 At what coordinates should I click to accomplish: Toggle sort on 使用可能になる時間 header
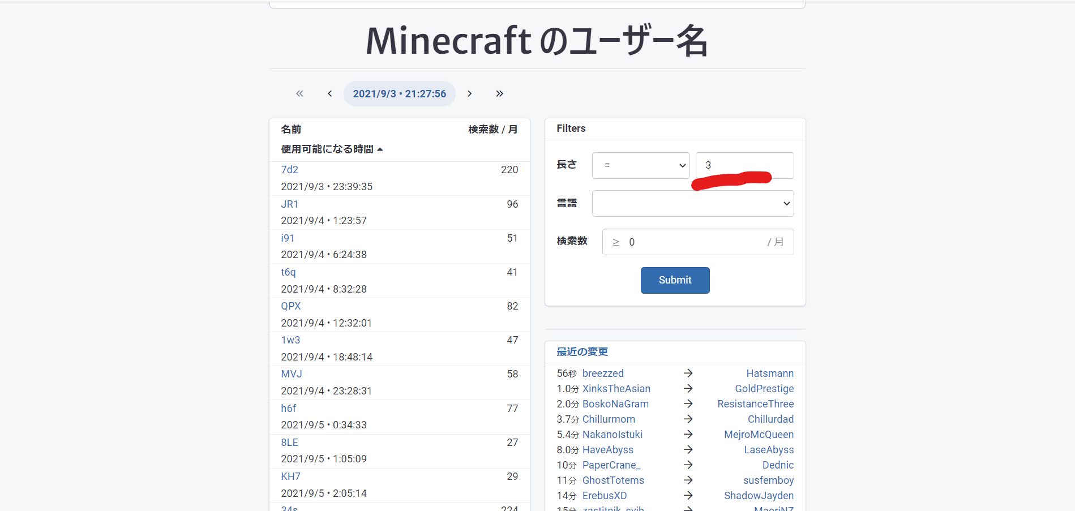[332, 149]
